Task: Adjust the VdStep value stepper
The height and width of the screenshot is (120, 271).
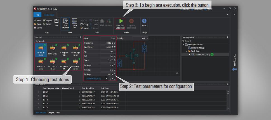Action: click(115, 74)
